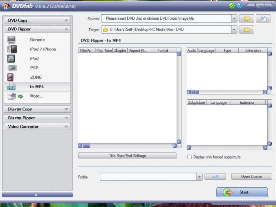
Task: Click scroll left arrow under title list
Action: point(80,146)
